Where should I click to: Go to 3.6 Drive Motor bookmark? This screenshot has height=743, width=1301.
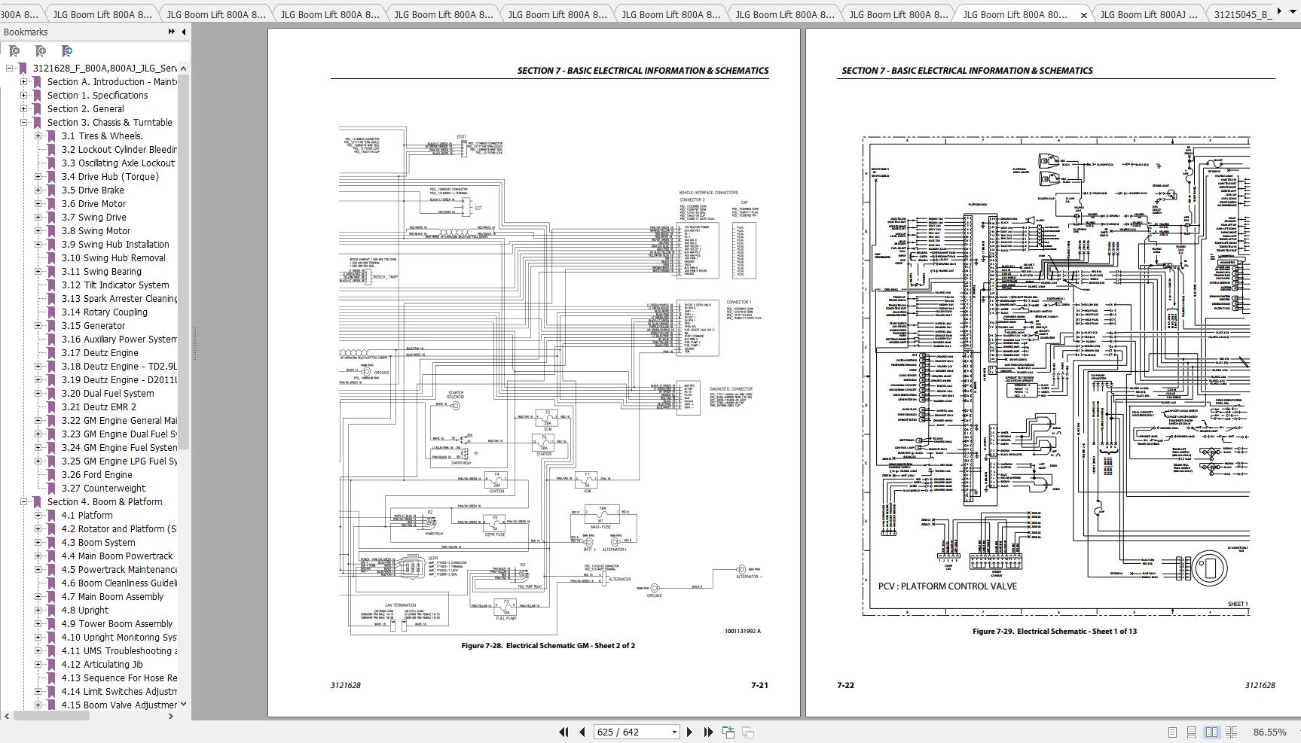point(93,204)
